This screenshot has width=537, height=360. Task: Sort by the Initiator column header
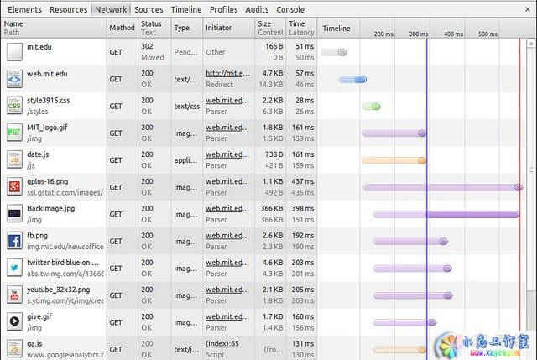[x=228, y=28]
